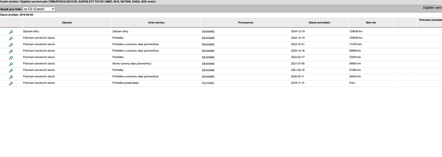
Task: Click magnifier icon for the 2022-02-17 record
Action: pyautogui.click(x=11, y=58)
